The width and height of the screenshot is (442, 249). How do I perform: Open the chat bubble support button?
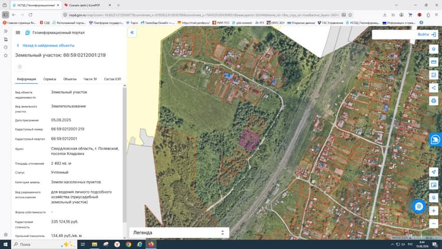click(x=419, y=207)
